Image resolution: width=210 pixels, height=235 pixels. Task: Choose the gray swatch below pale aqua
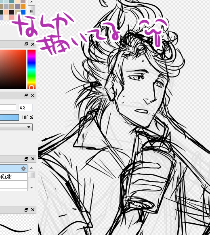click(x=6, y=6)
